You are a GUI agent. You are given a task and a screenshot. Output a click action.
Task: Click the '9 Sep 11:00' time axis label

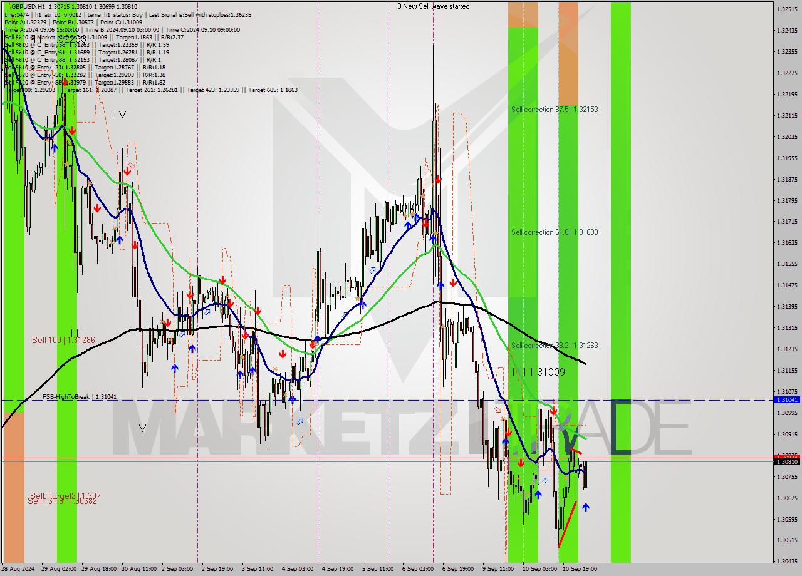498,569
